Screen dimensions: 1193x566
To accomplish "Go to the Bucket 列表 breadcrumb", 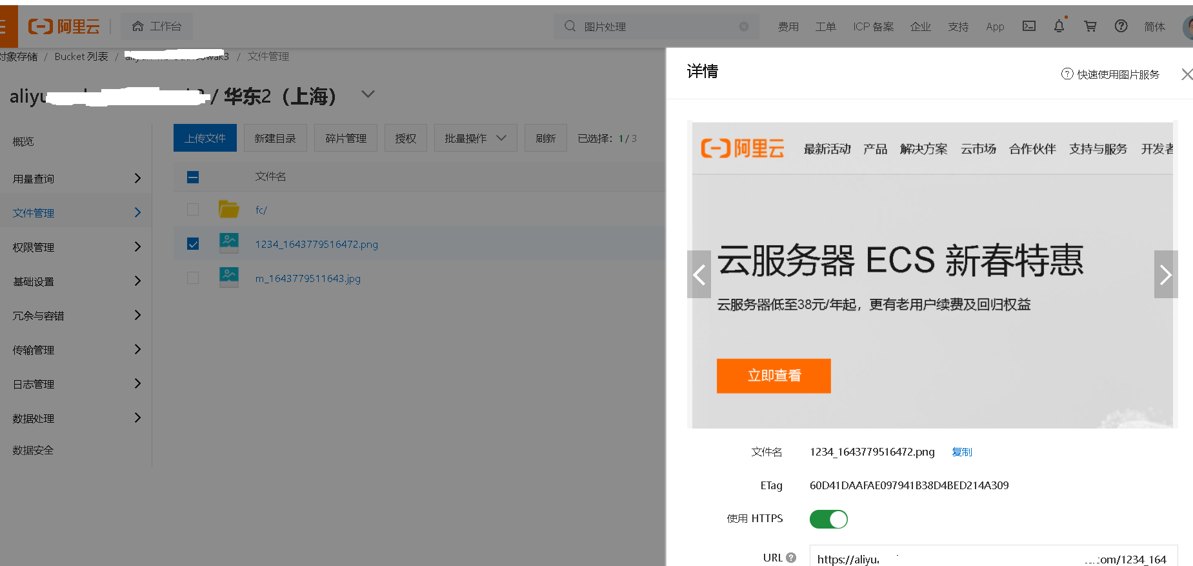I will (81, 57).
